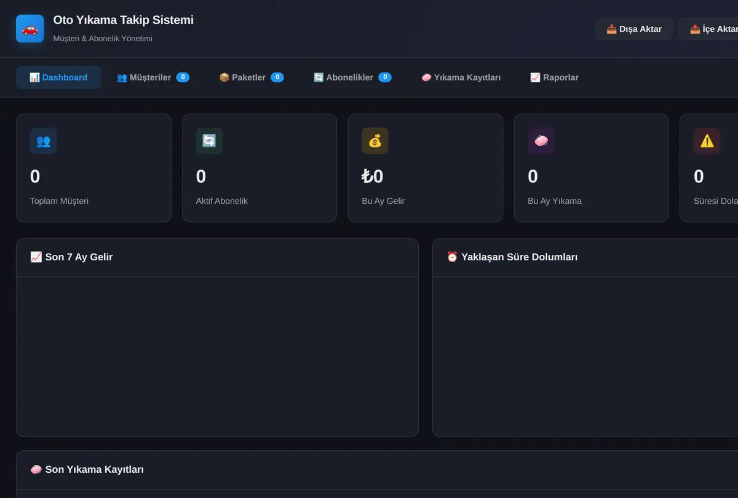Screen dimensions: 738x498
Task: Click the soap icon for Bu Ay Yıkama
Action: point(541,141)
